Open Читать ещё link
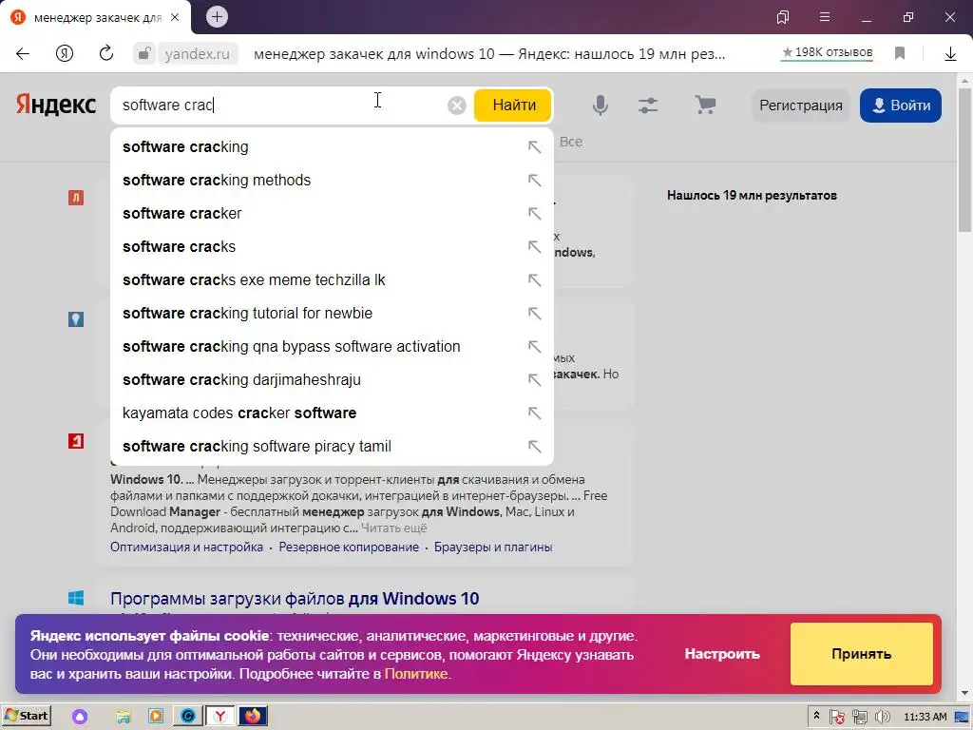 pyautogui.click(x=394, y=528)
